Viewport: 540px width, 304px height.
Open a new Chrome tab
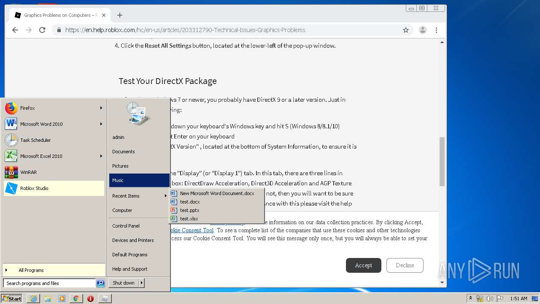click(x=120, y=15)
